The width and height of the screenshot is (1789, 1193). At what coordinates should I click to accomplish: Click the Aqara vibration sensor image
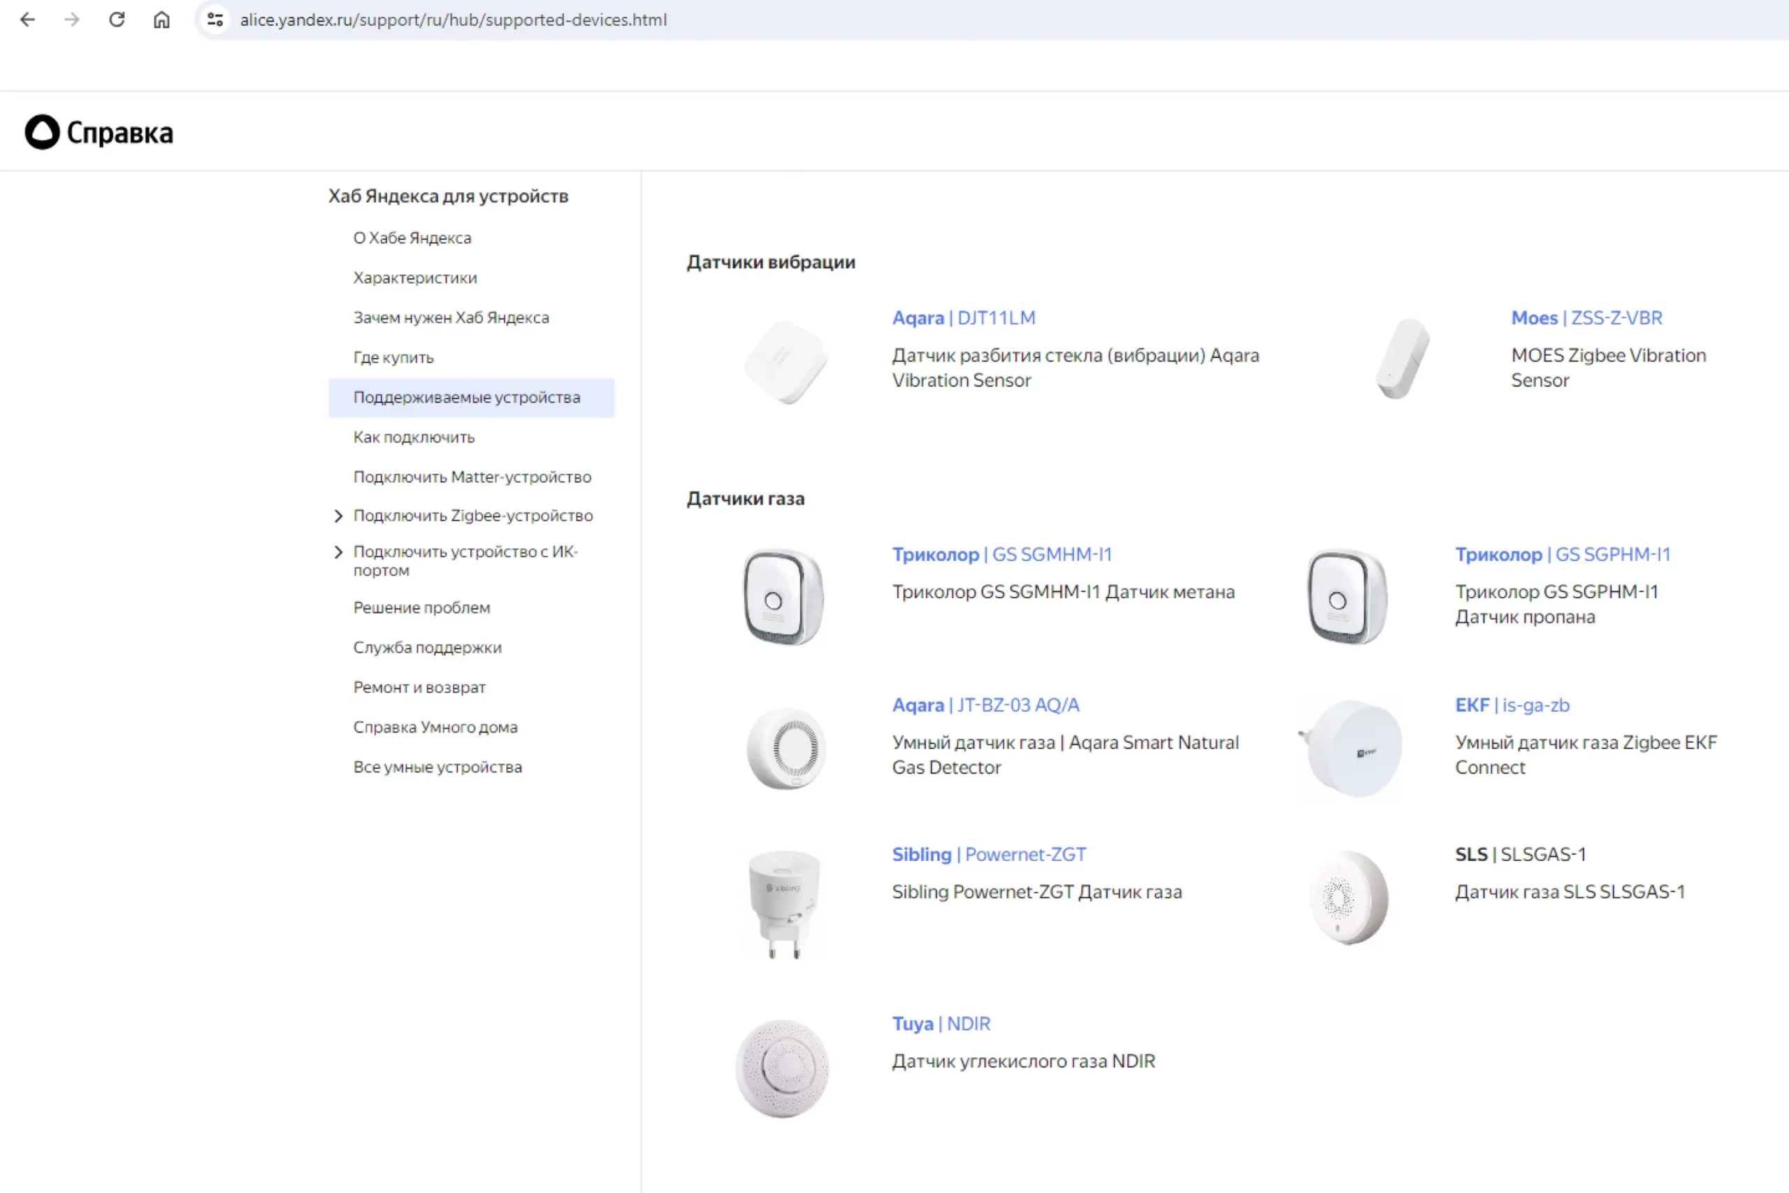pyautogui.click(x=785, y=361)
